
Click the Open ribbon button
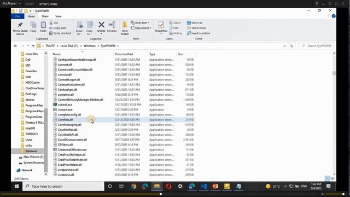point(176,23)
